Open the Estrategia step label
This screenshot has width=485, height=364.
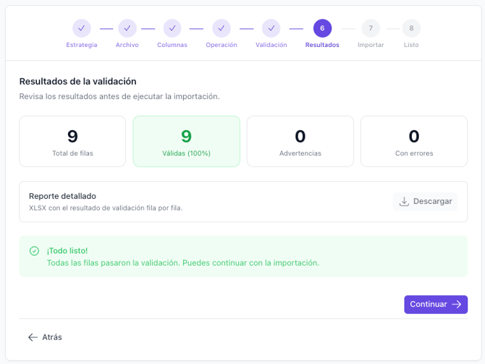pyautogui.click(x=82, y=45)
